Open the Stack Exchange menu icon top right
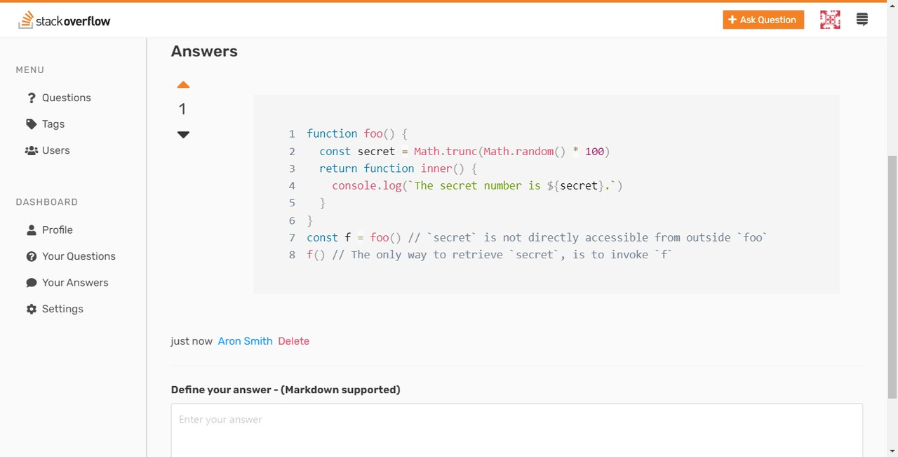The image size is (898, 457). click(862, 19)
